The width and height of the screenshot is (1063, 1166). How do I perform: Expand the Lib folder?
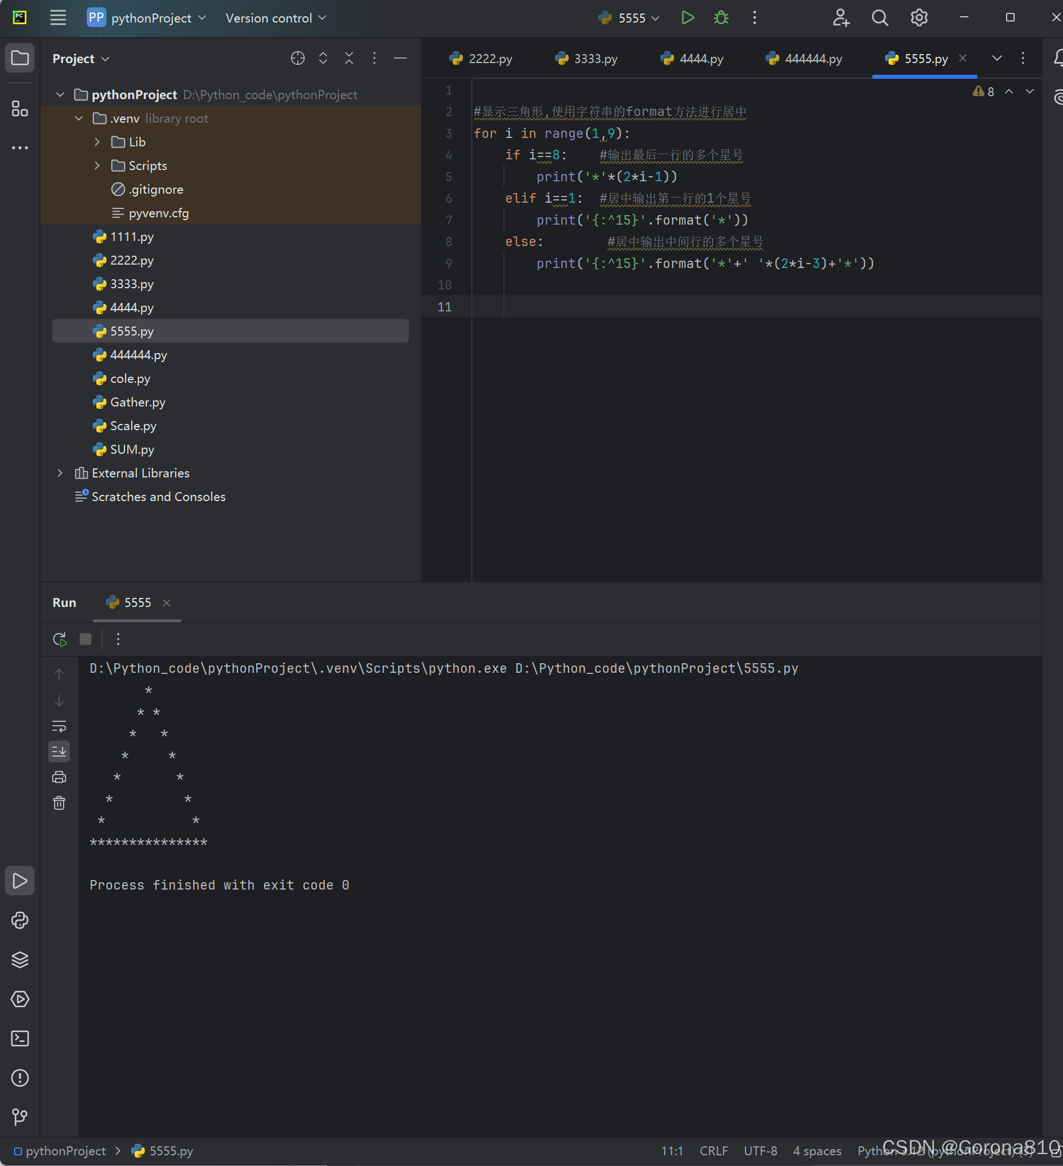[x=97, y=142]
